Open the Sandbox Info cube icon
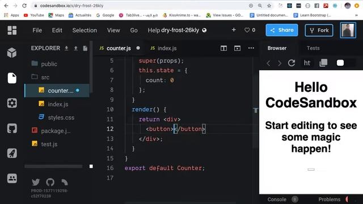Viewport: 363px width, 204px height. click(x=12, y=53)
